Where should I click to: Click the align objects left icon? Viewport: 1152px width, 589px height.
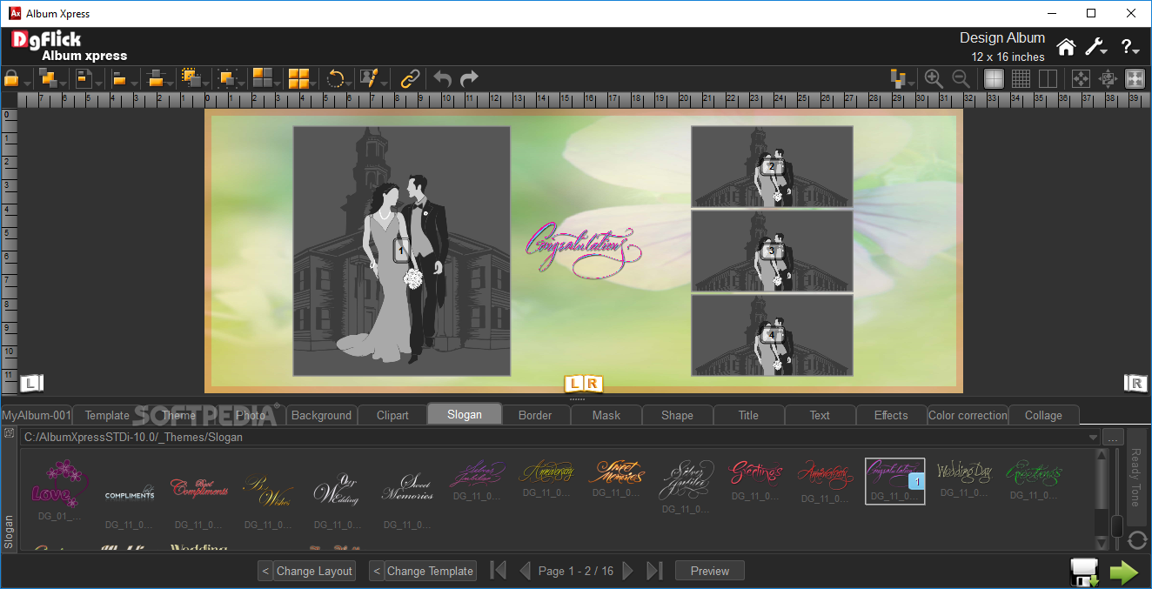(x=120, y=78)
